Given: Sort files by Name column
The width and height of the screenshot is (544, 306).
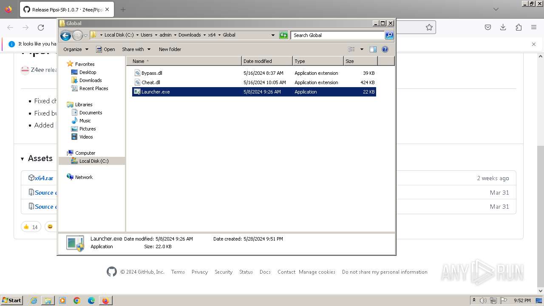Looking at the screenshot, I should [x=184, y=61].
